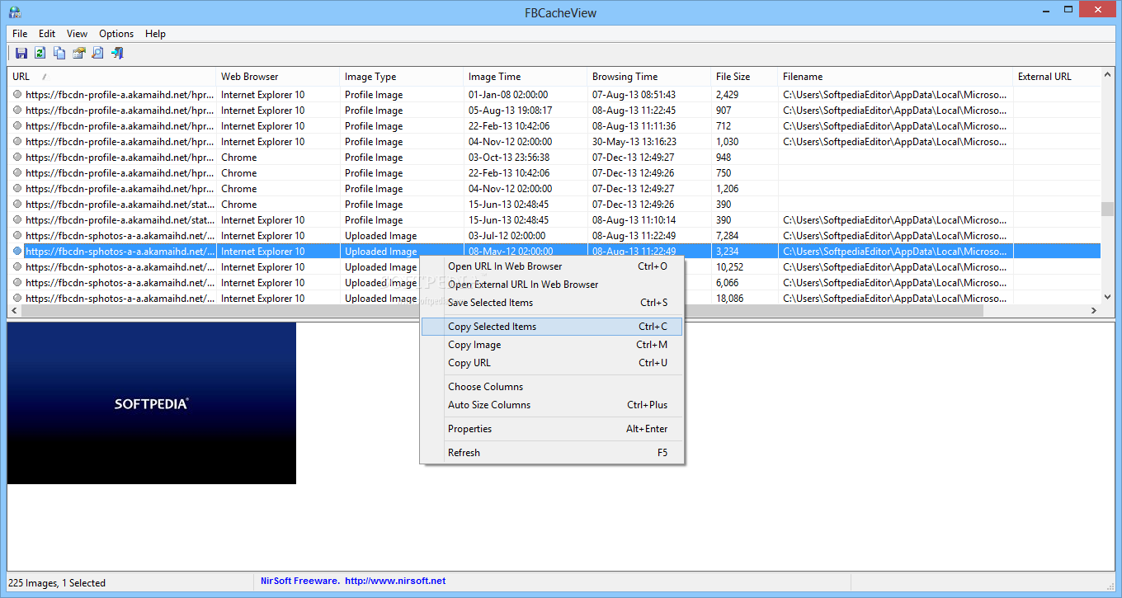Choose Open URL In Web Browser
The width and height of the screenshot is (1122, 598).
tap(552, 266)
